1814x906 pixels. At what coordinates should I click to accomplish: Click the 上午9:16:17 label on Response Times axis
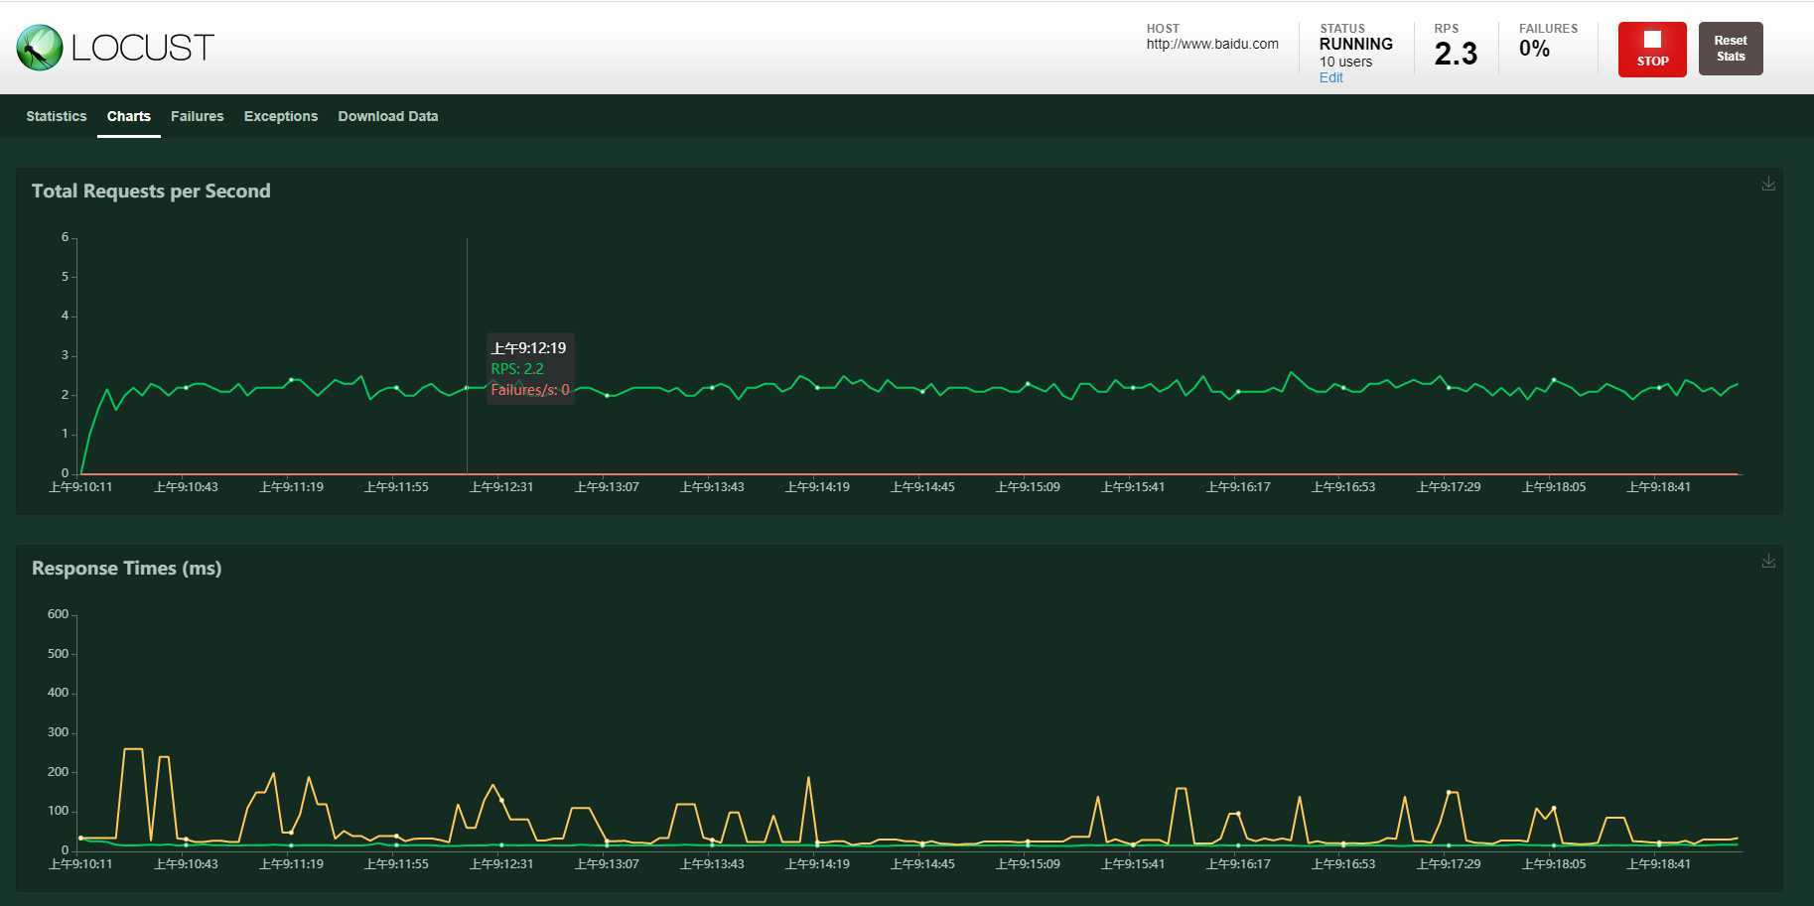click(1238, 864)
